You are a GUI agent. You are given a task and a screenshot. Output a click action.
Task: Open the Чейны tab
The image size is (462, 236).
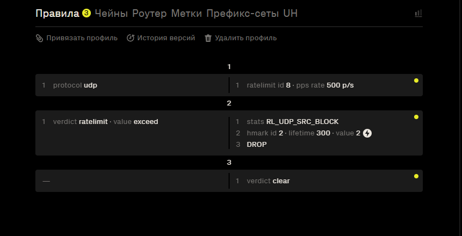pyautogui.click(x=112, y=14)
